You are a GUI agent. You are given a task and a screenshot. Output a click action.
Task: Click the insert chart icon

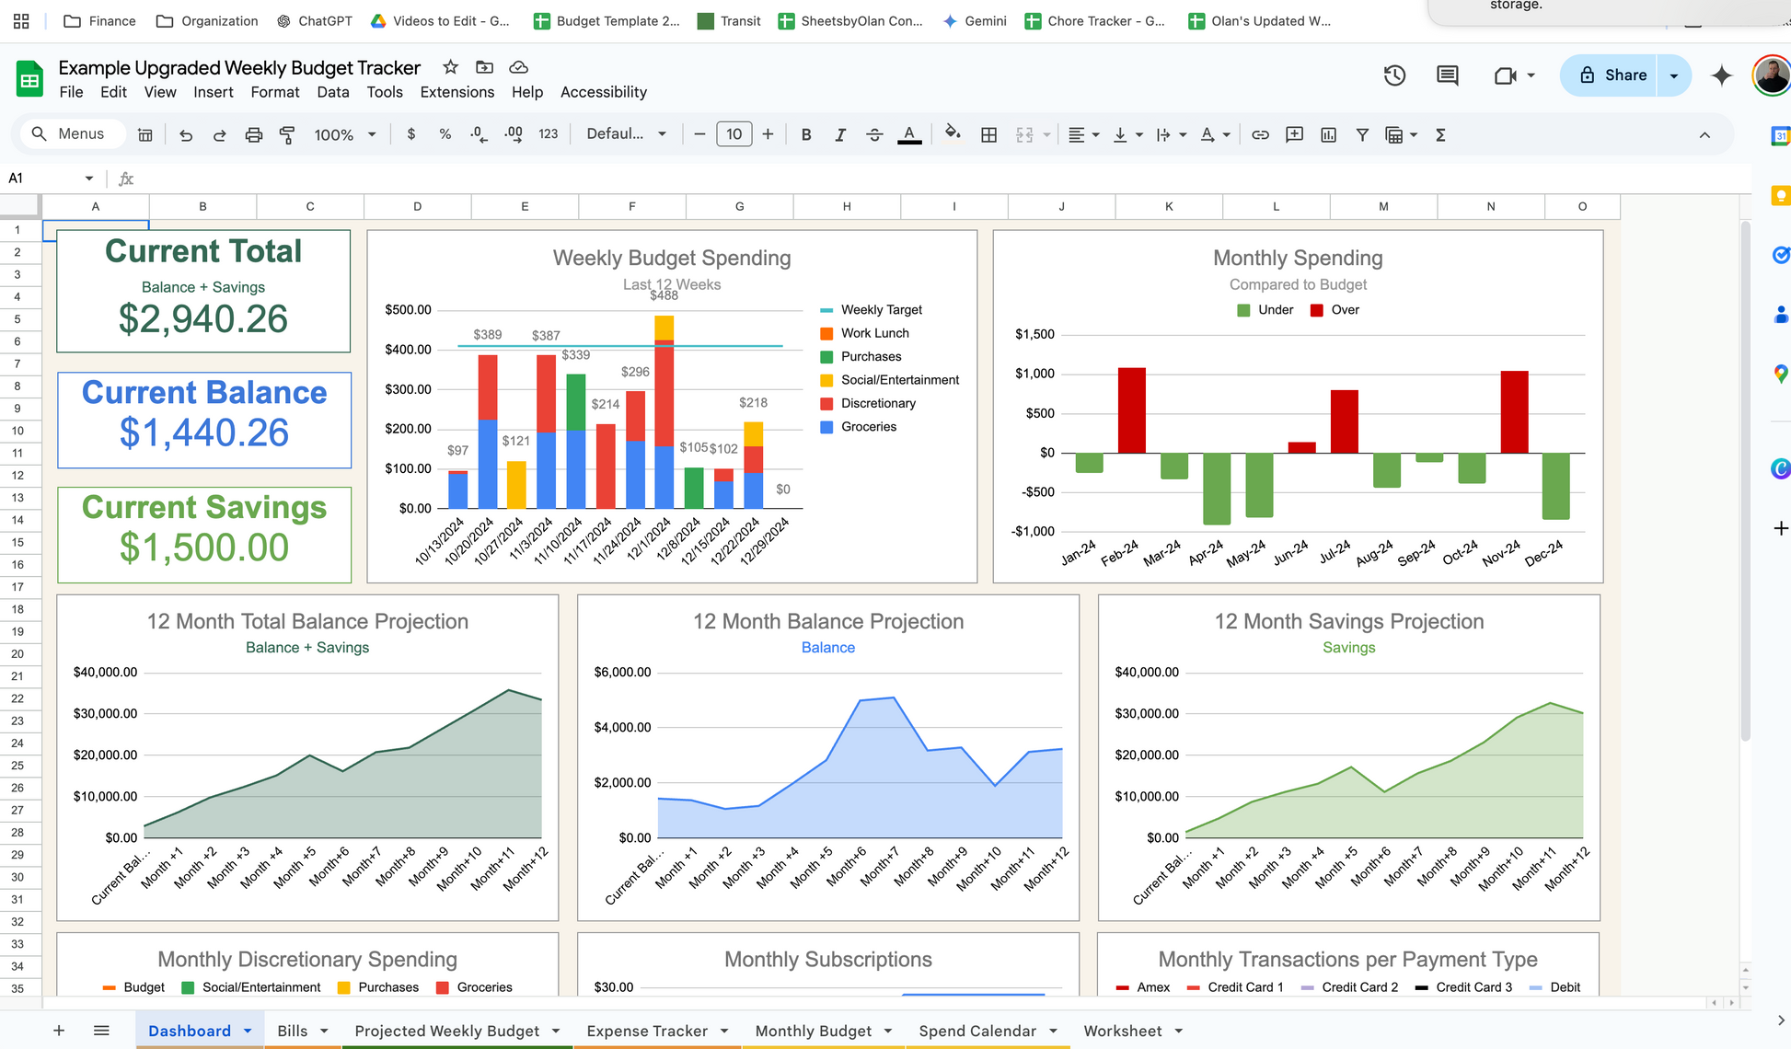point(1328,134)
